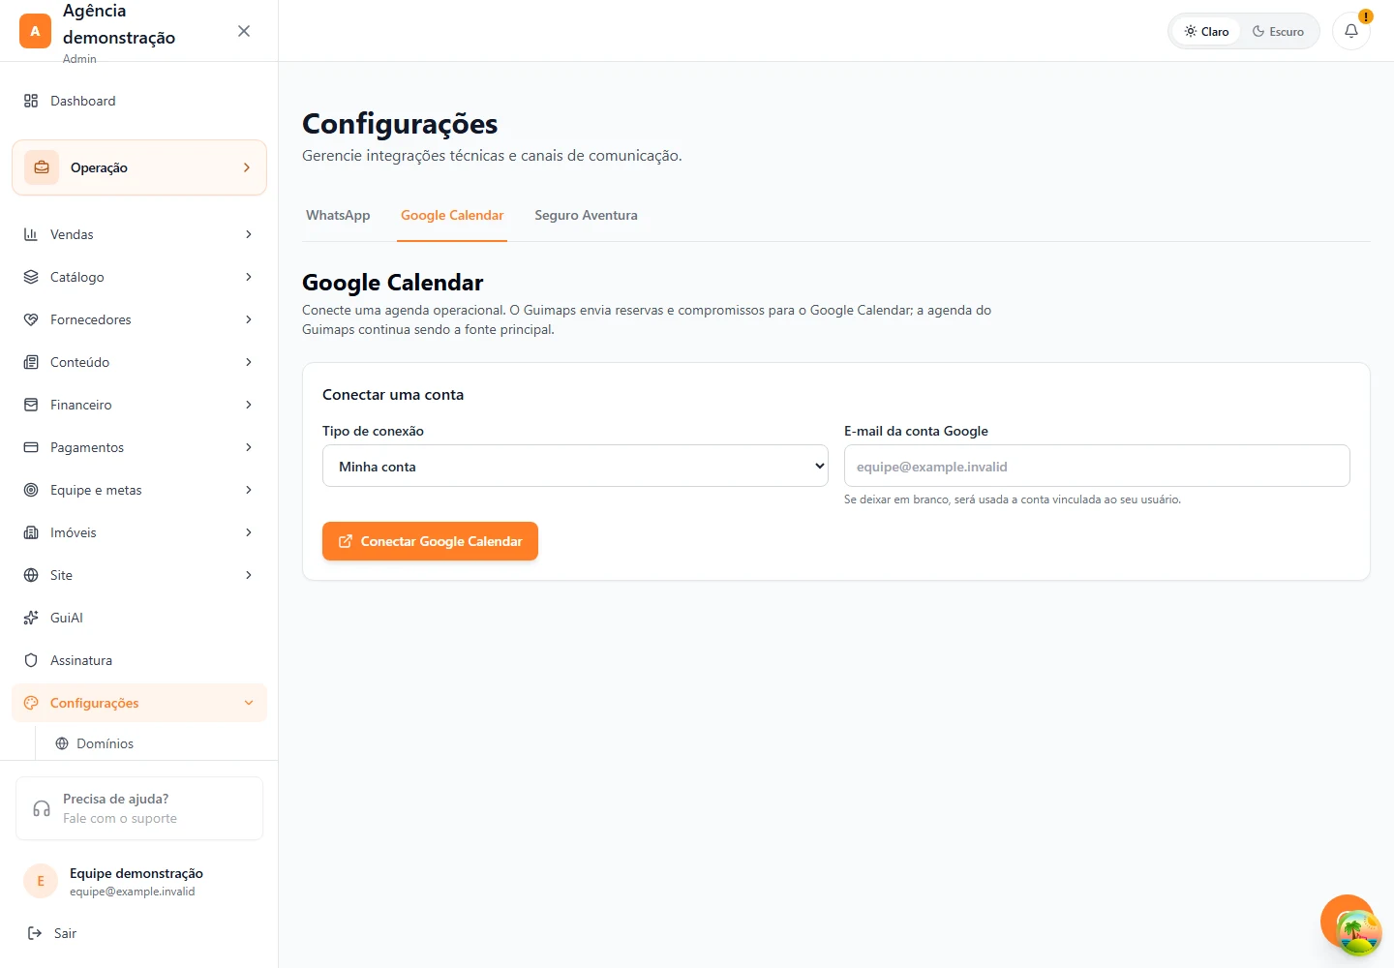
Task: Click the external link icon on Conectar button
Action: point(346,541)
